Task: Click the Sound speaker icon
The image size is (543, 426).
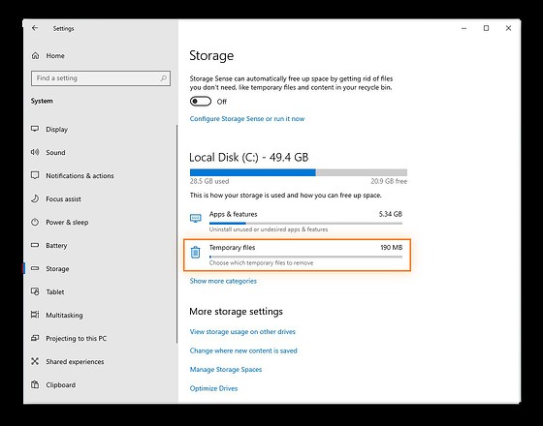Action: pos(35,152)
